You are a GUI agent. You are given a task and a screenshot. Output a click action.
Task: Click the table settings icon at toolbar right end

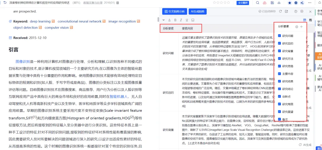pyautogui.click(x=310, y=20)
